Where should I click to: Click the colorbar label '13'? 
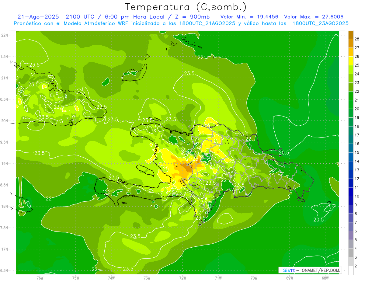pyautogui.click(x=357, y=170)
